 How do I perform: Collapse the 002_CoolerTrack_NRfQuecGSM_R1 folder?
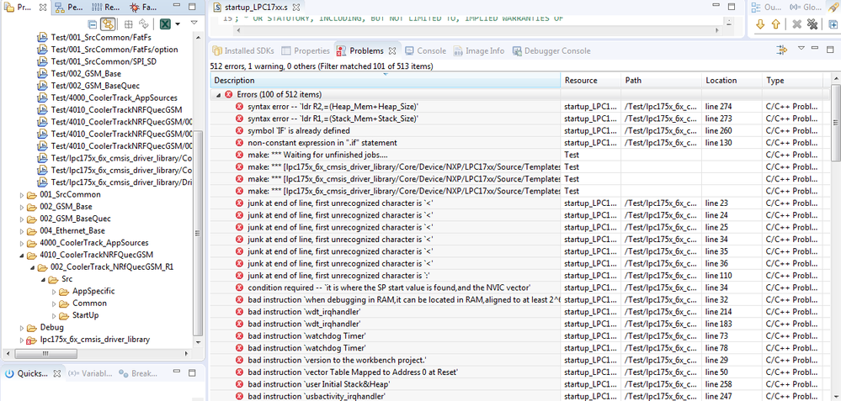pyautogui.click(x=33, y=267)
